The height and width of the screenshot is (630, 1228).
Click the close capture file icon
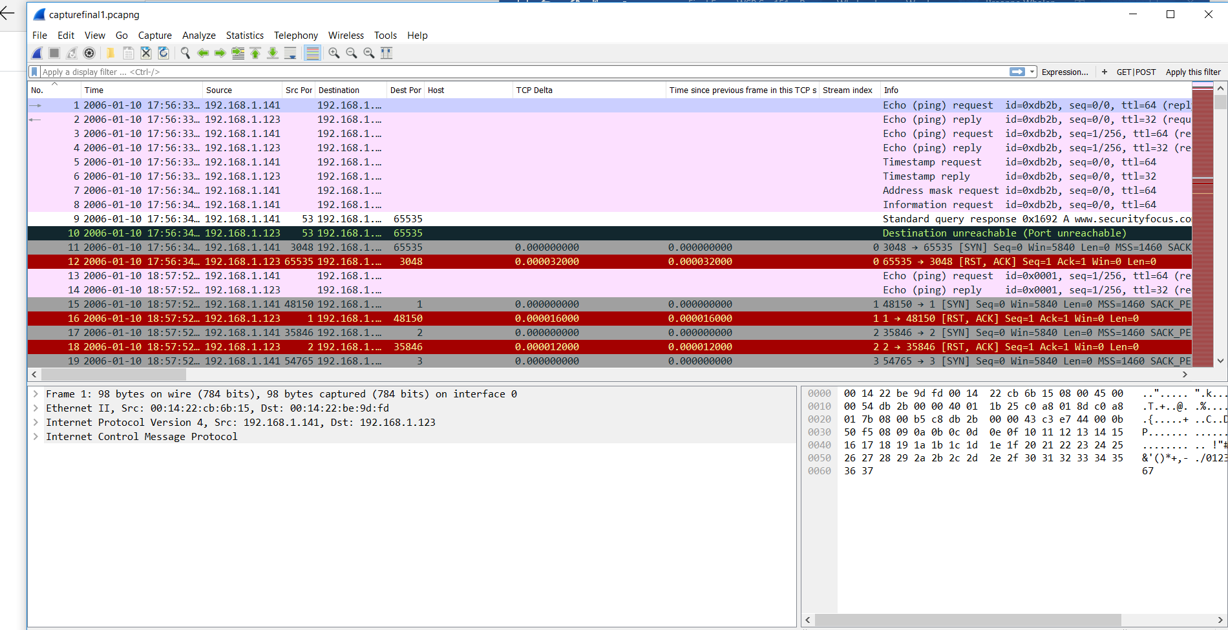pyautogui.click(x=146, y=53)
